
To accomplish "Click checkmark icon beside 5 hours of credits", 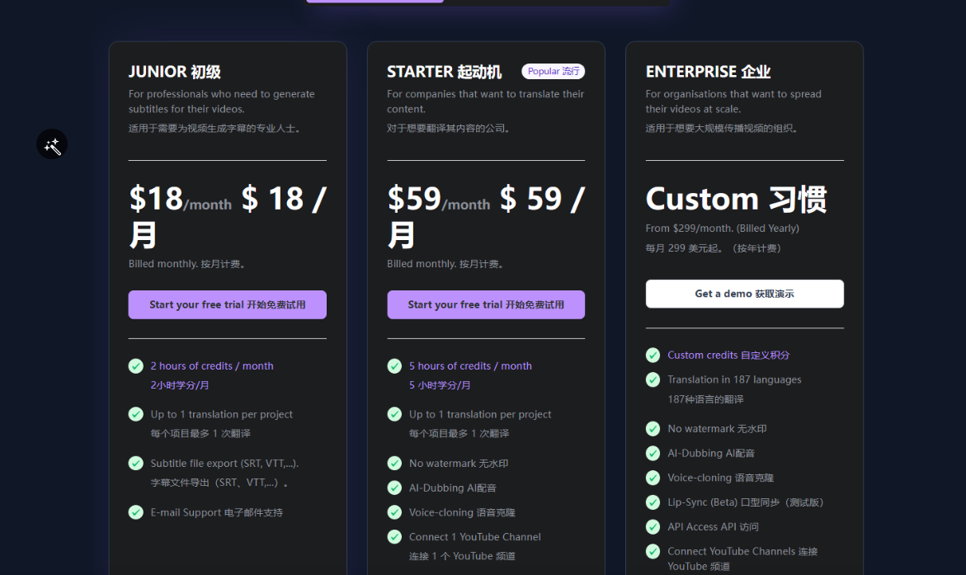I will pyautogui.click(x=394, y=365).
